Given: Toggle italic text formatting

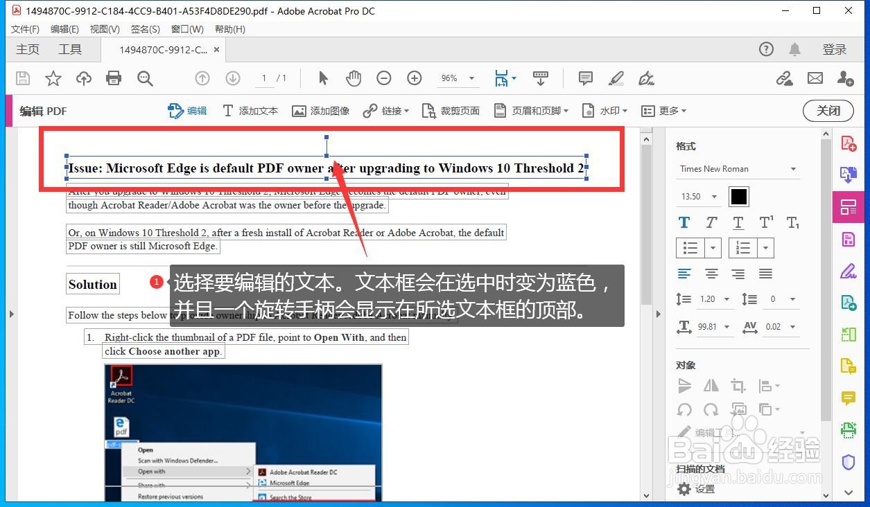Looking at the screenshot, I should click(x=711, y=222).
